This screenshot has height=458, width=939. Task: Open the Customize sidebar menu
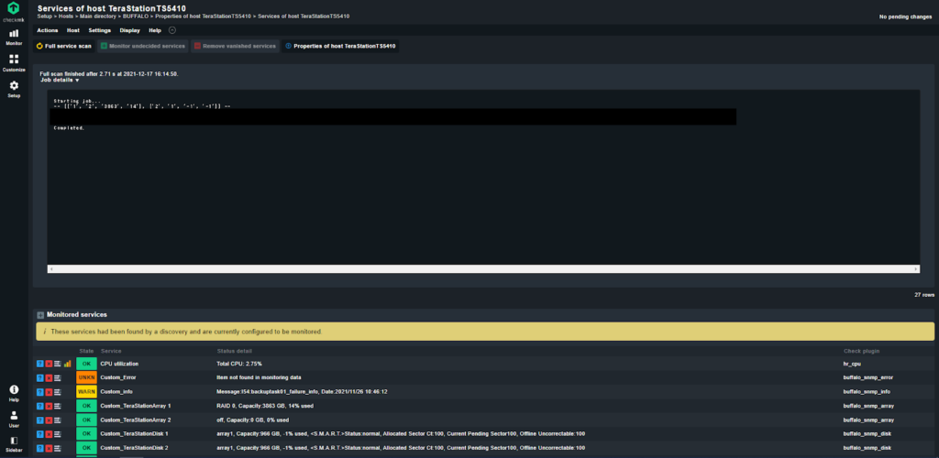[x=14, y=63]
